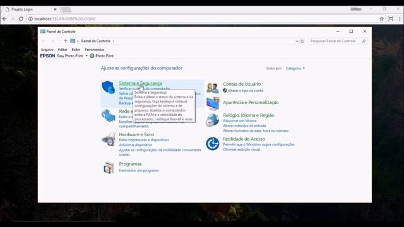Click the Rede e Internet globe icon

coord(108,115)
